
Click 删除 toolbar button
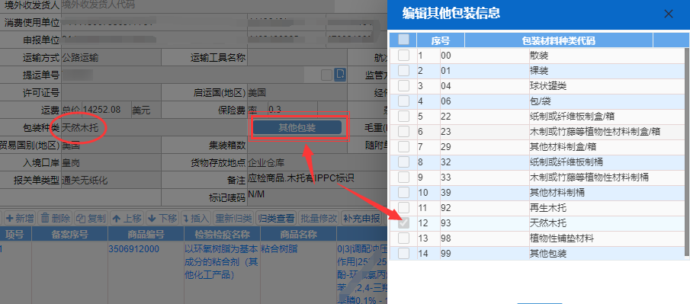coord(55,218)
